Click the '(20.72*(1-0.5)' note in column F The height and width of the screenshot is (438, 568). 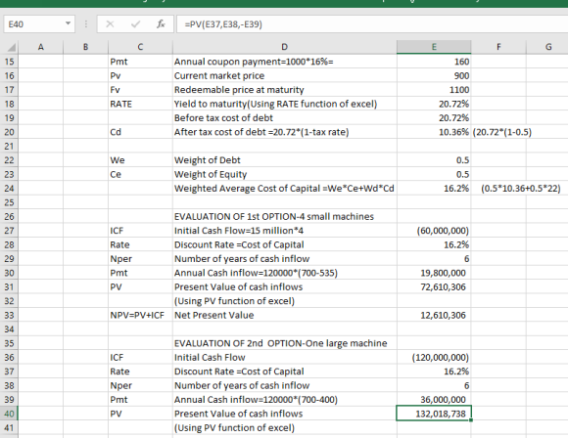(x=502, y=132)
